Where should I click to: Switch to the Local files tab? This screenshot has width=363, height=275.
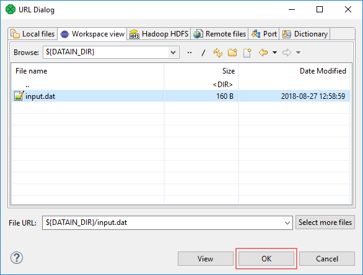pyautogui.click(x=33, y=34)
